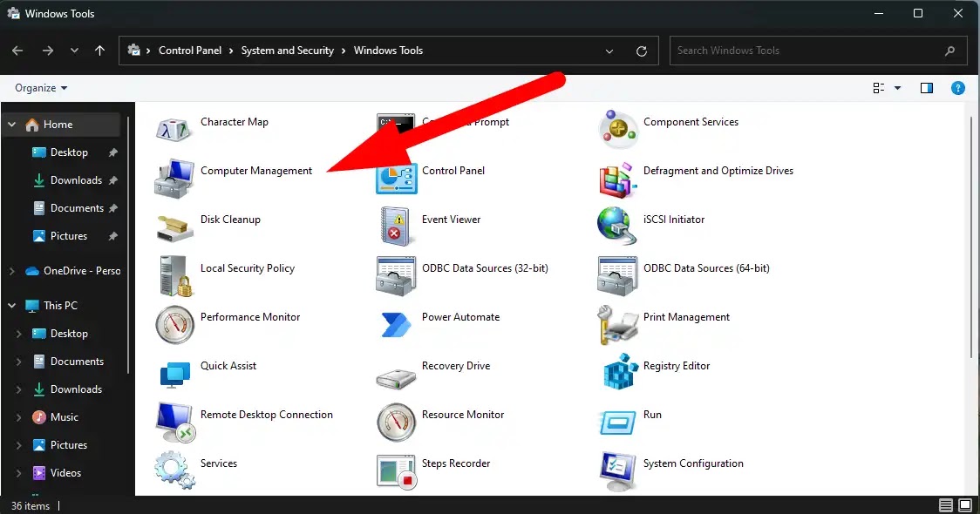This screenshot has height=514, width=980.
Task: Refresh the Windows Tools folder
Action: [x=641, y=51]
